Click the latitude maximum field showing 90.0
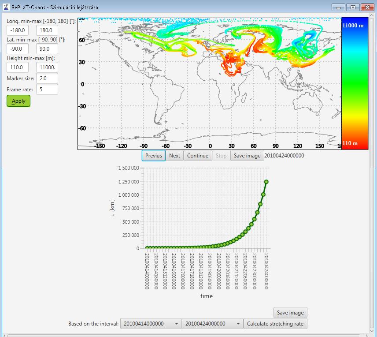The width and height of the screenshot is (377, 337). [x=47, y=49]
